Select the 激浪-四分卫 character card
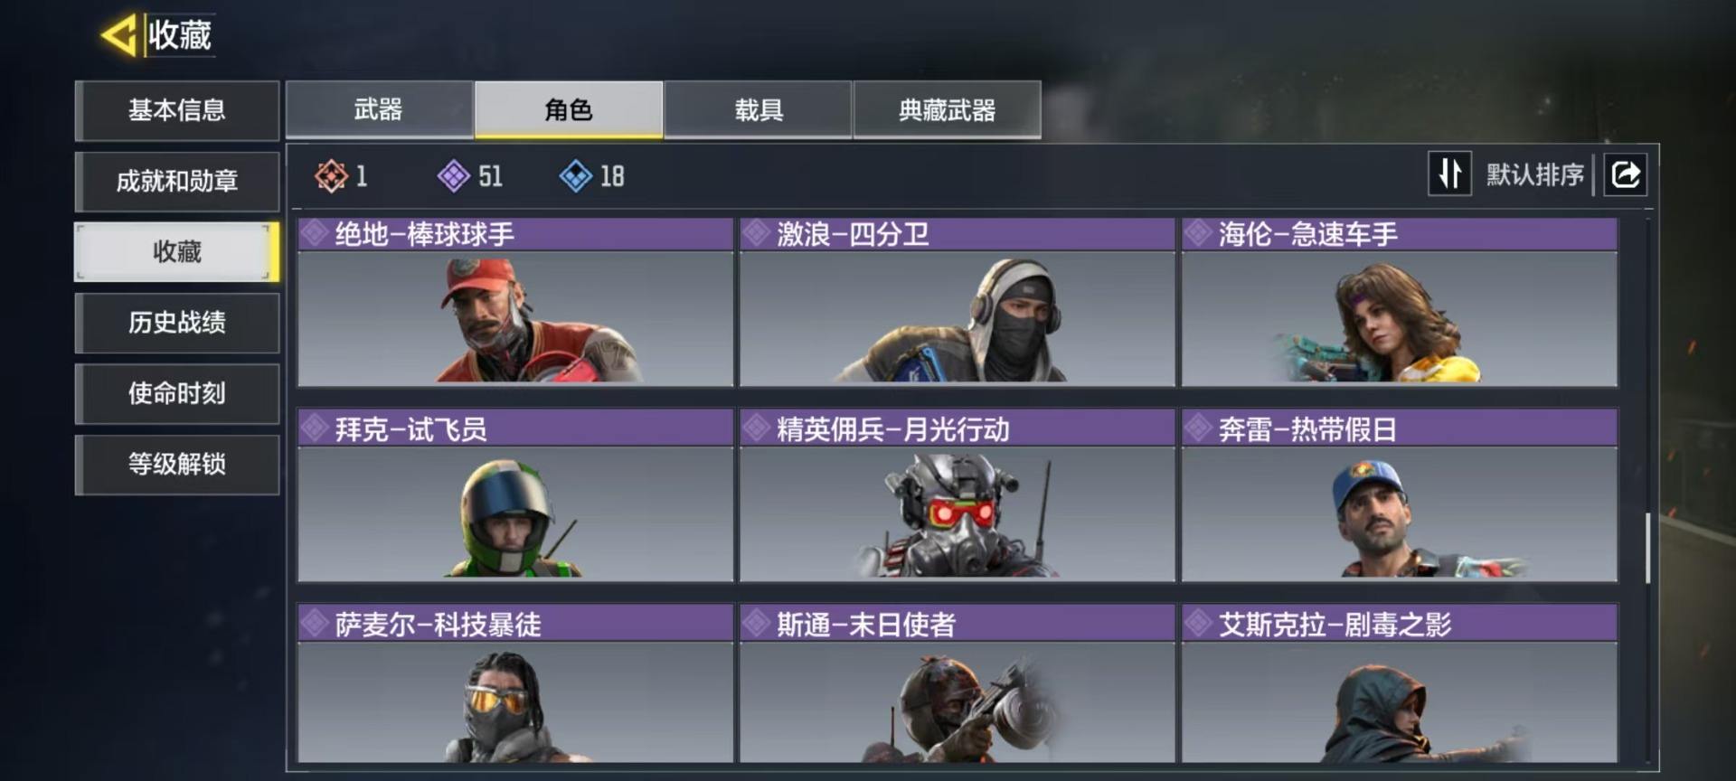The height and width of the screenshot is (781, 1736). click(957, 303)
